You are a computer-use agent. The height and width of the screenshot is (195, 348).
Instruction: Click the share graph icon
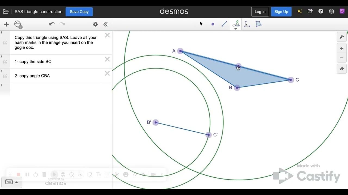point(310,11)
